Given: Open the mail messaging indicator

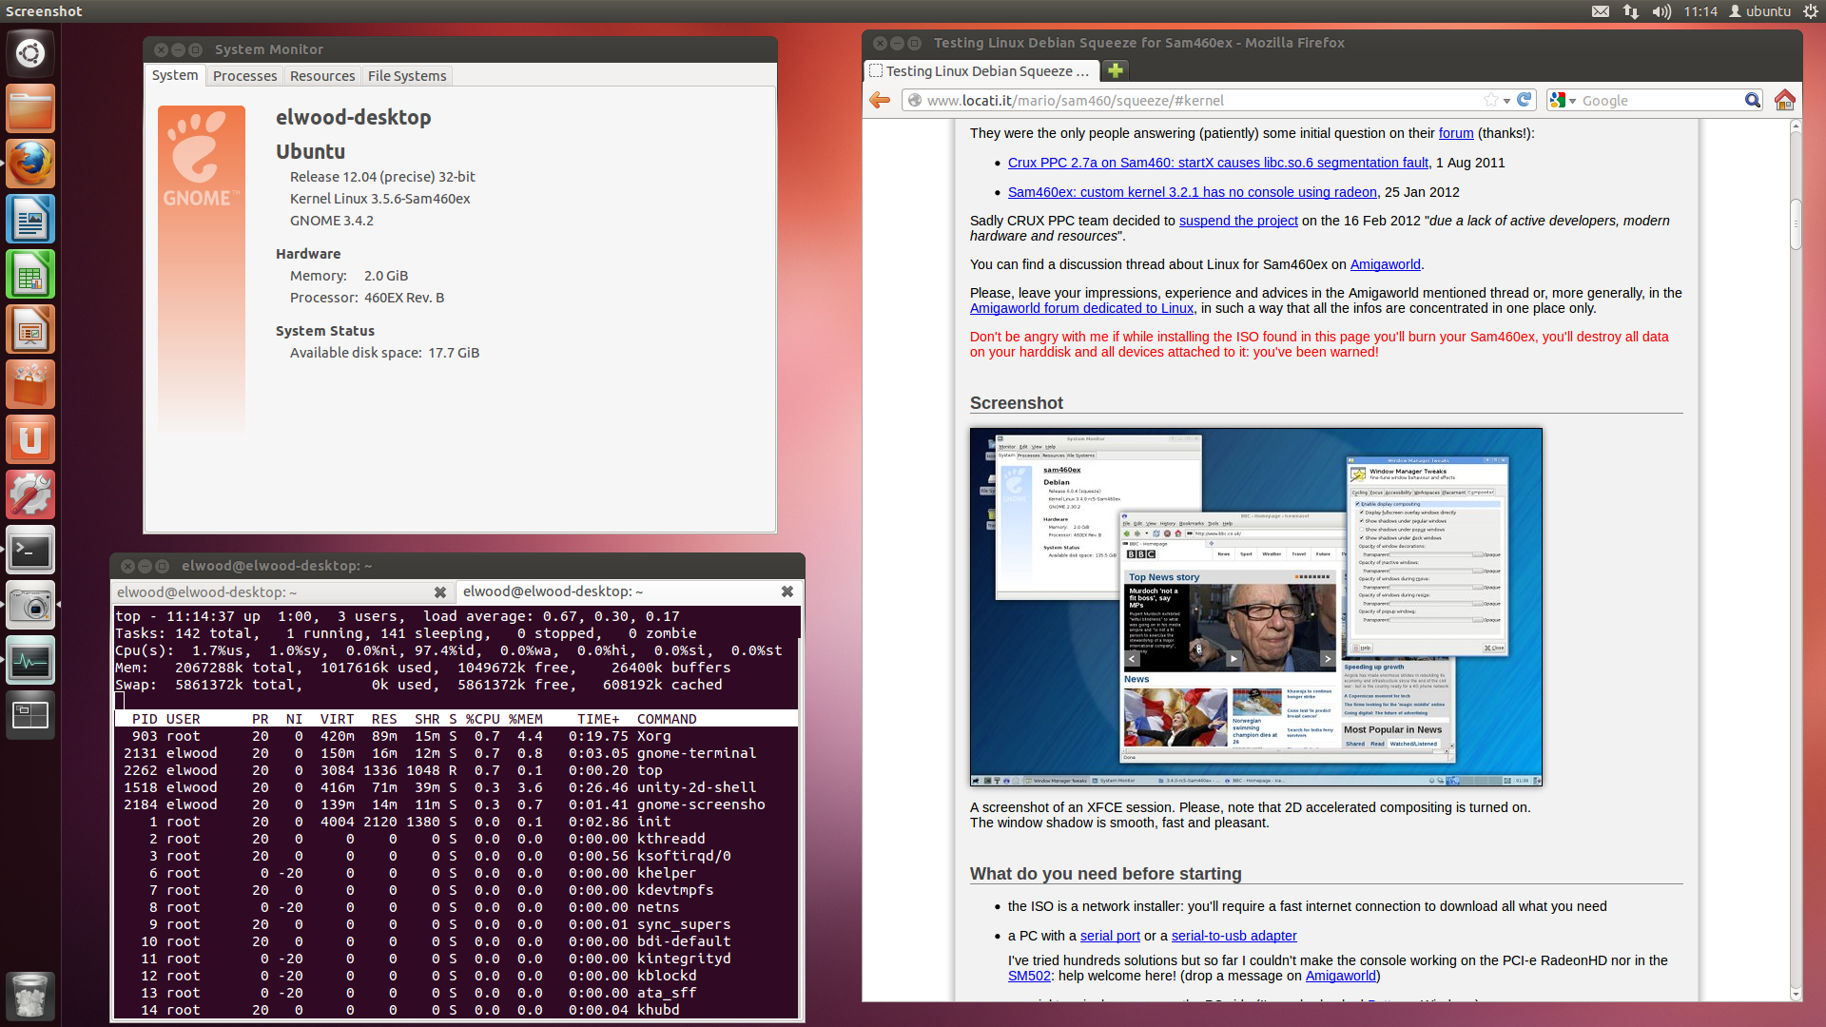Looking at the screenshot, I should [1601, 11].
